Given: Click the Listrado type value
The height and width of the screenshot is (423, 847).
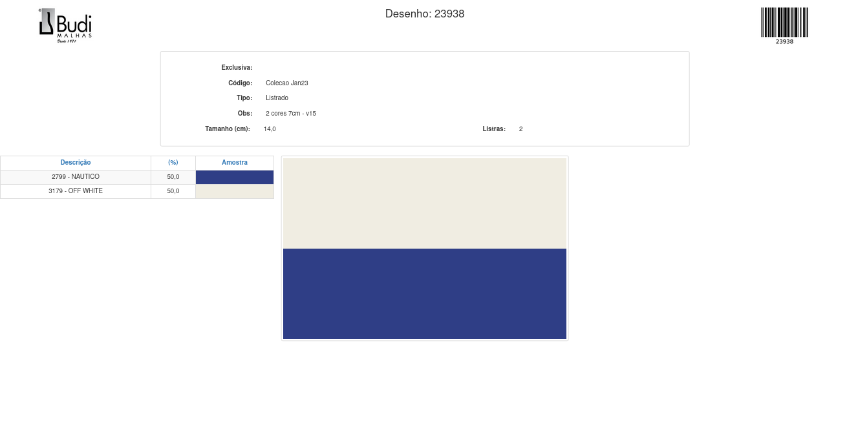Looking at the screenshot, I should (277, 98).
